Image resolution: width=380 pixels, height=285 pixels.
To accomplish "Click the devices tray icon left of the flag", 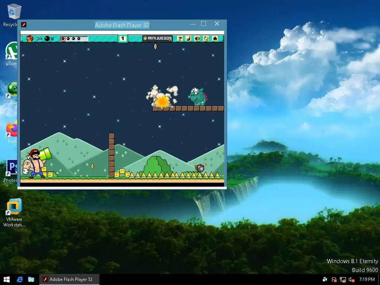I will point(325,279).
